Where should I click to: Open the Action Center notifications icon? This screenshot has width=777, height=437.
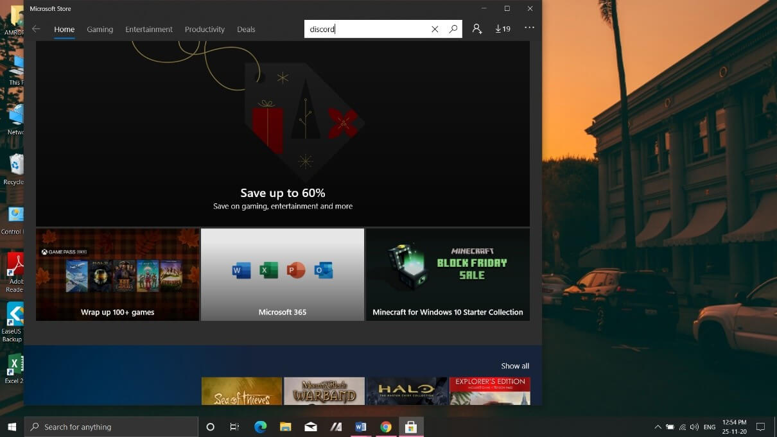tap(760, 427)
